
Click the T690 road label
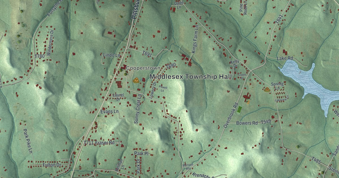[x=171, y=67]
